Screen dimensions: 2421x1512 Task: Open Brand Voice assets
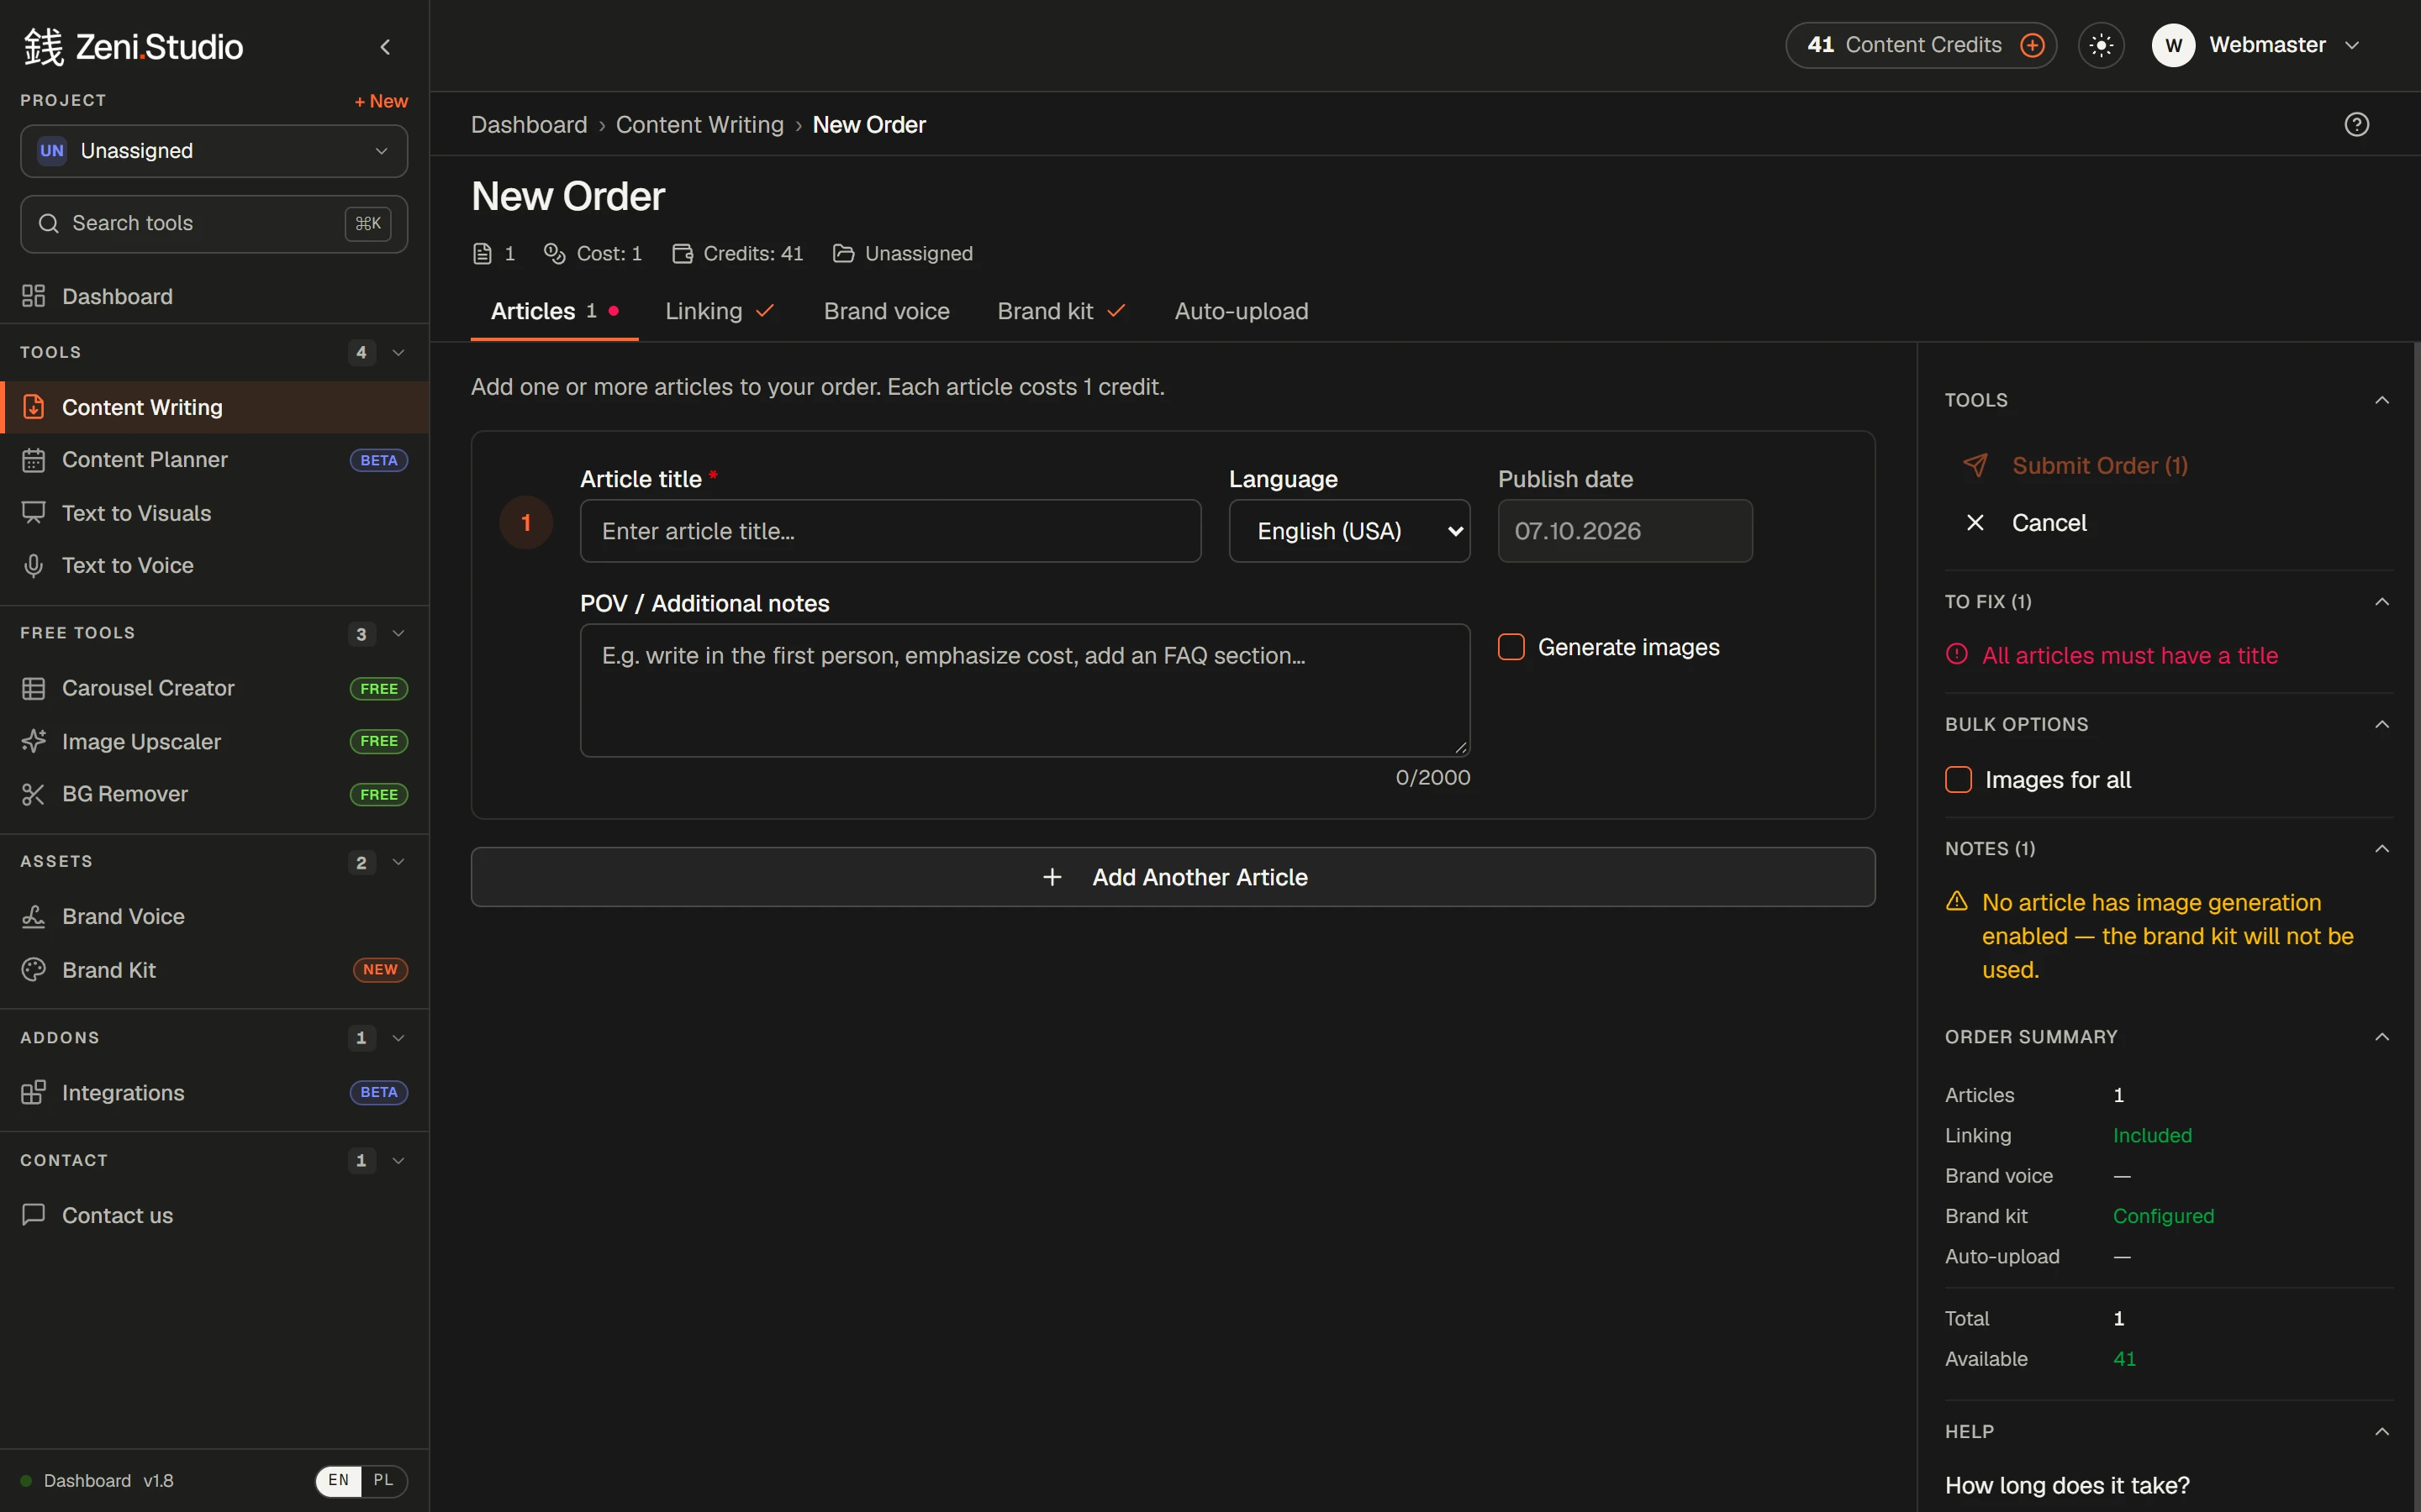(214, 916)
